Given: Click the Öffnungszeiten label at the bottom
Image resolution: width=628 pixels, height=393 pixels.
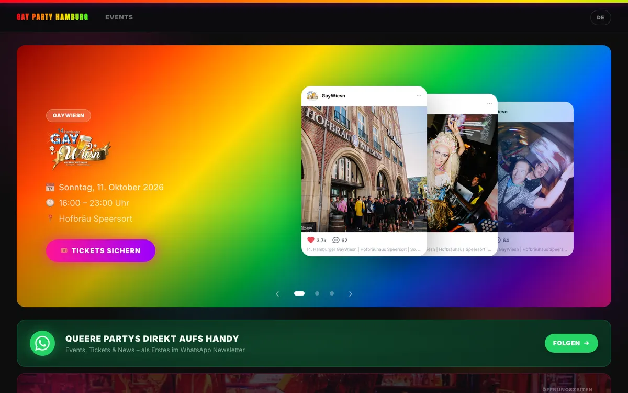Looking at the screenshot, I should (567, 389).
